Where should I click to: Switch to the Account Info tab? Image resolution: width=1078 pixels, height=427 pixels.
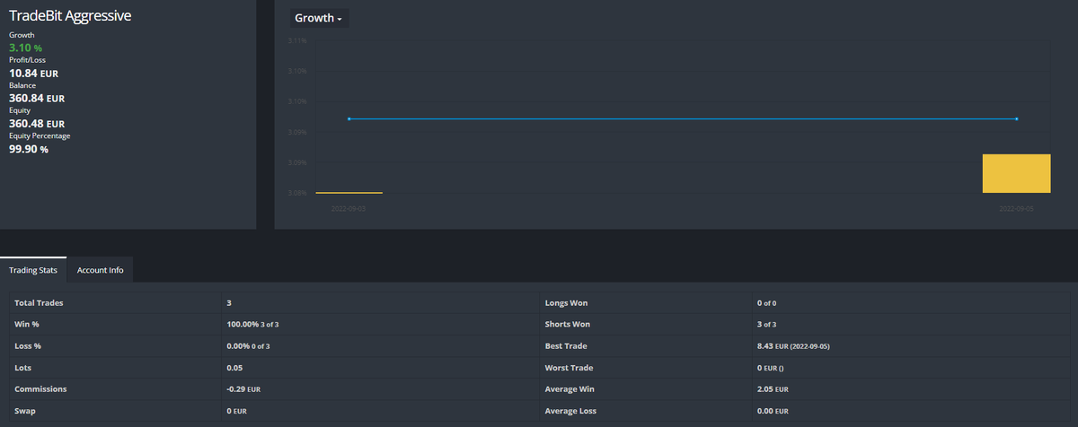101,270
